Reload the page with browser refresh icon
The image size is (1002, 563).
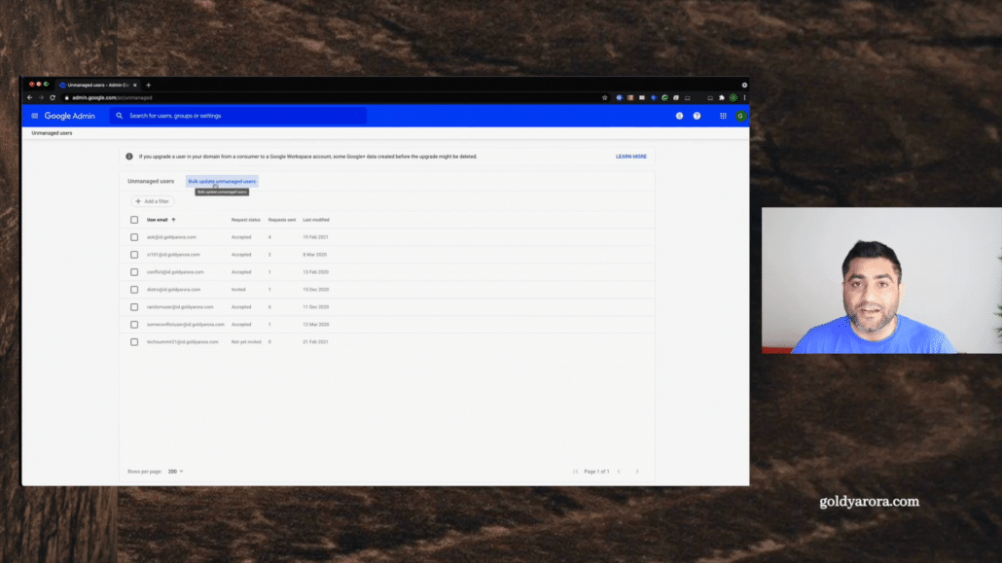pyautogui.click(x=53, y=98)
